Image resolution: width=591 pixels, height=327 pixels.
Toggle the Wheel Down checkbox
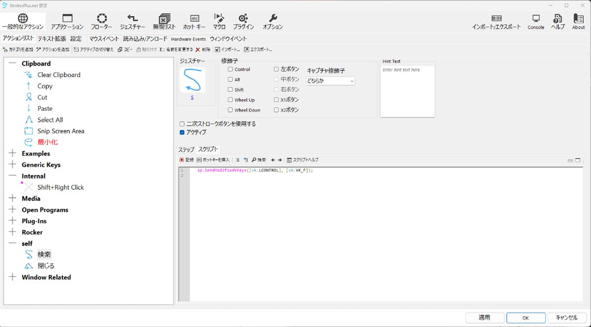pyautogui.click(x=230, y=110)
